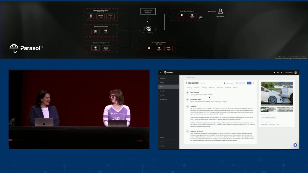The image size is (308, 173).
Task: Click the Parasol umbrella logo in app header
Action: 165,72
